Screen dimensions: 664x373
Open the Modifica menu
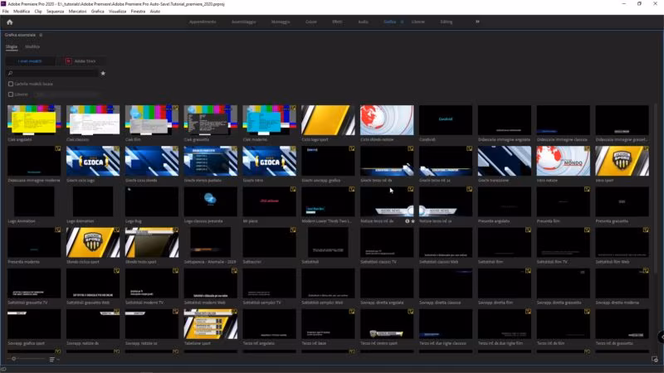[x=22, y=12]
